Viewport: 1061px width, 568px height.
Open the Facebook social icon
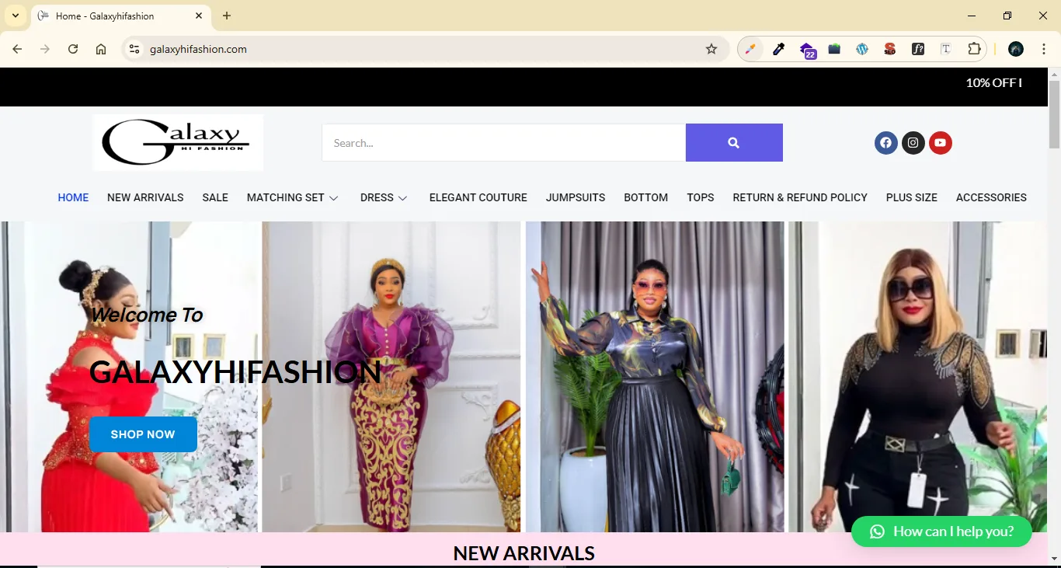[885, 143]
